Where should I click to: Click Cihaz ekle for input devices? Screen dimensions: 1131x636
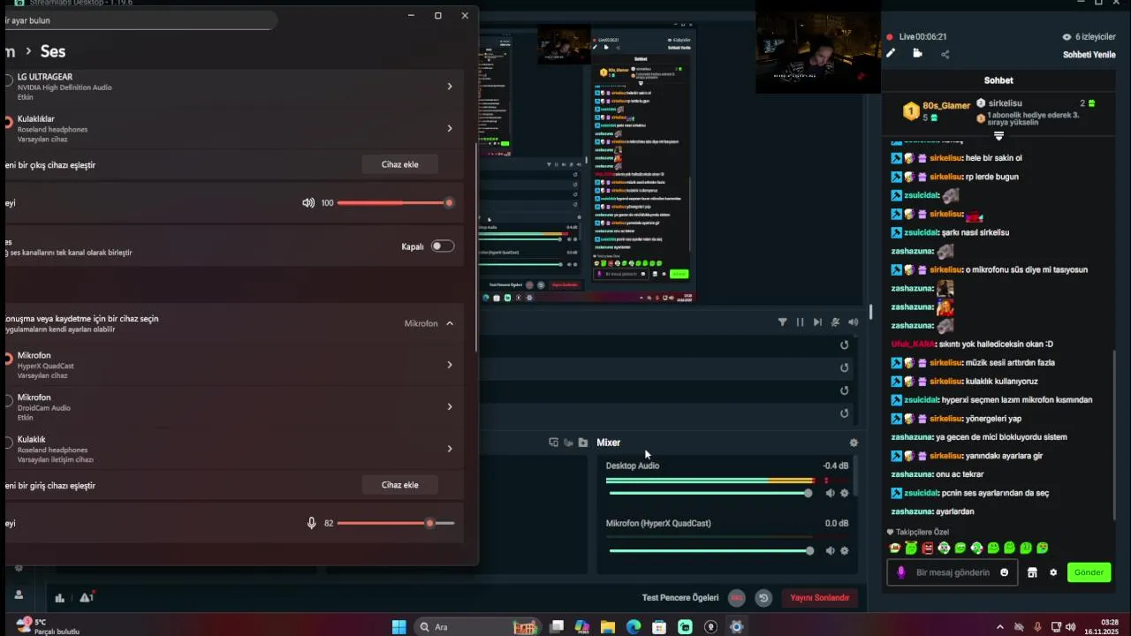tap(399, 485)
